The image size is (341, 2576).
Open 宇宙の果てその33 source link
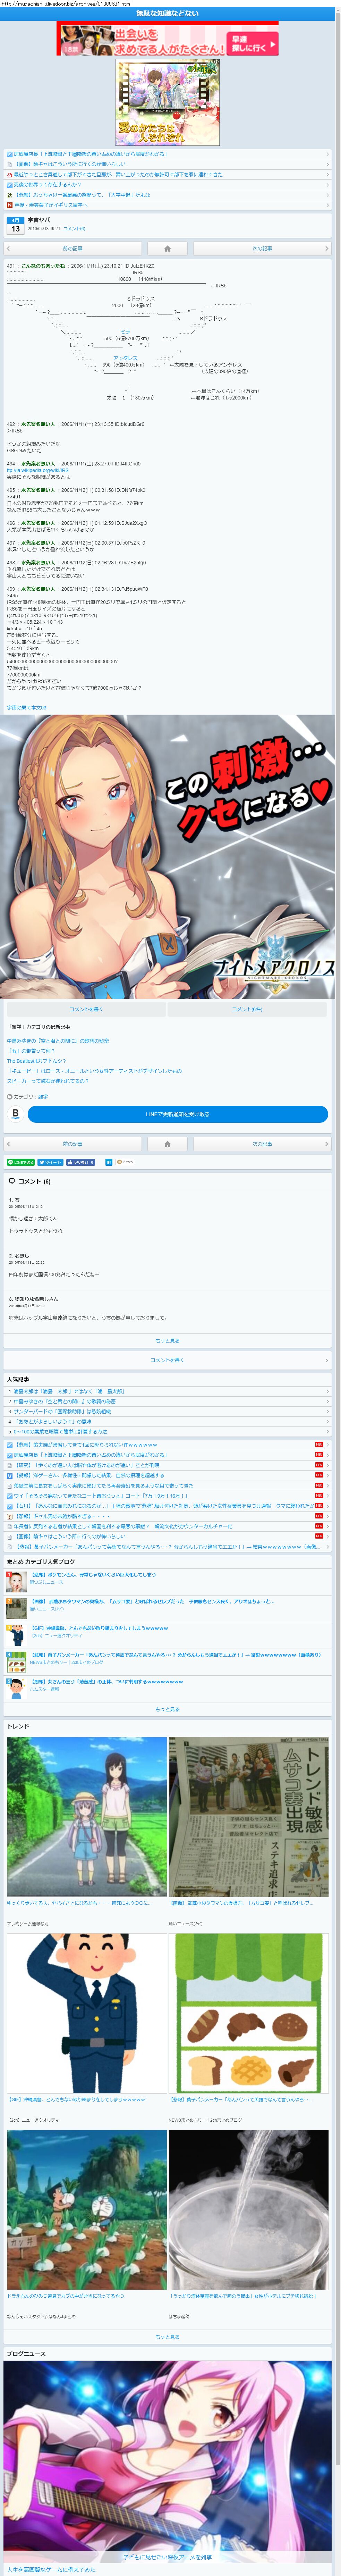tap(27, 707)
